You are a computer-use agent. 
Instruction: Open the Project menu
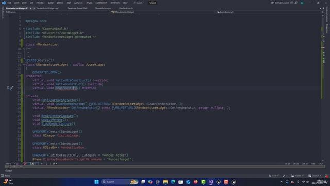(40, 3)
